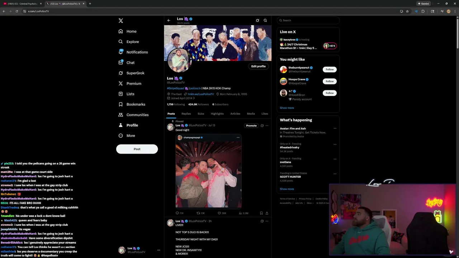View 424.9K Followers list
Viewport: 459px width, 258px height.
198,104
